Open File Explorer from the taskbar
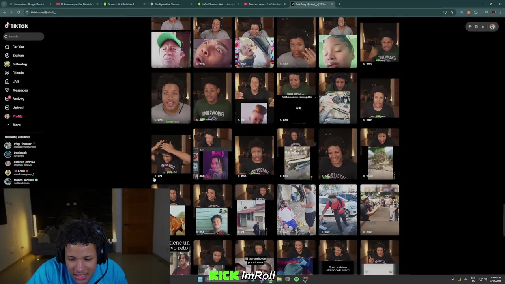 (x=279, y=279)
